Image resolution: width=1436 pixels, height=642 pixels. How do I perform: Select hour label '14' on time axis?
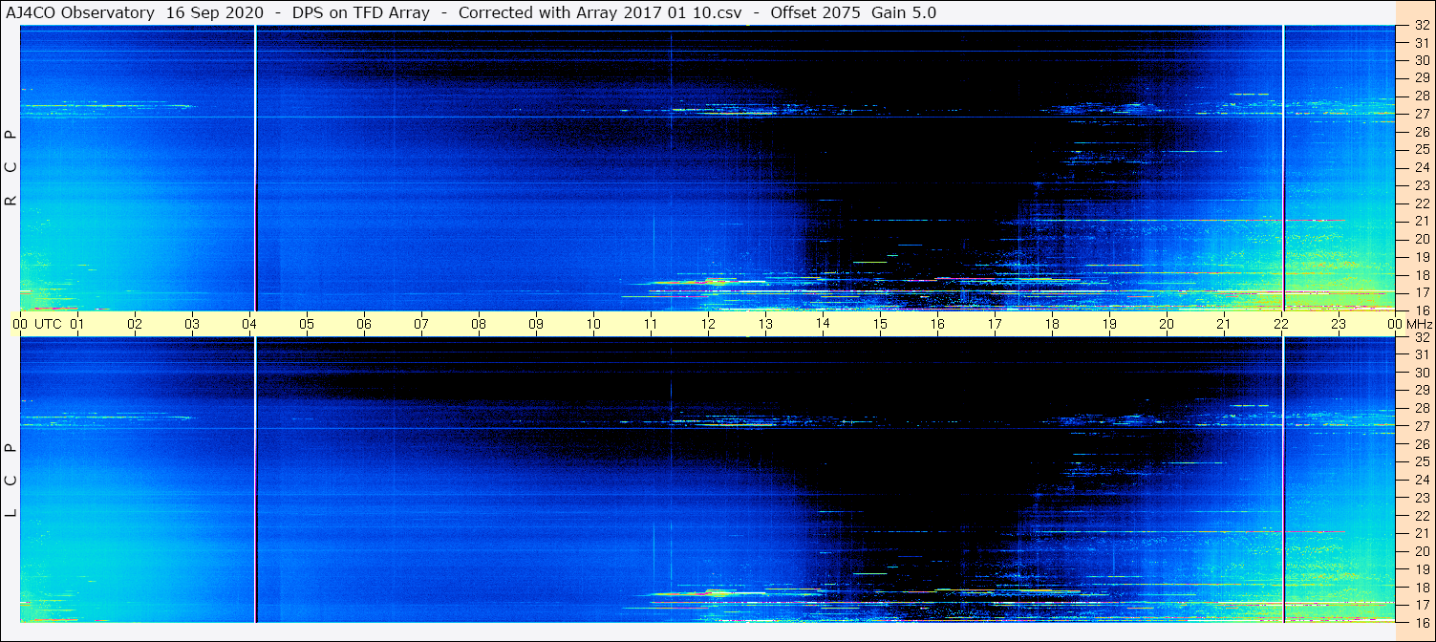tap(823, 324)
